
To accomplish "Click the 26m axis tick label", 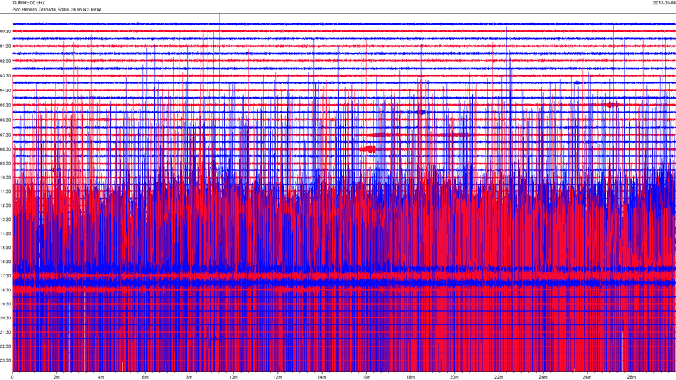I will click(x=587, y=377).
